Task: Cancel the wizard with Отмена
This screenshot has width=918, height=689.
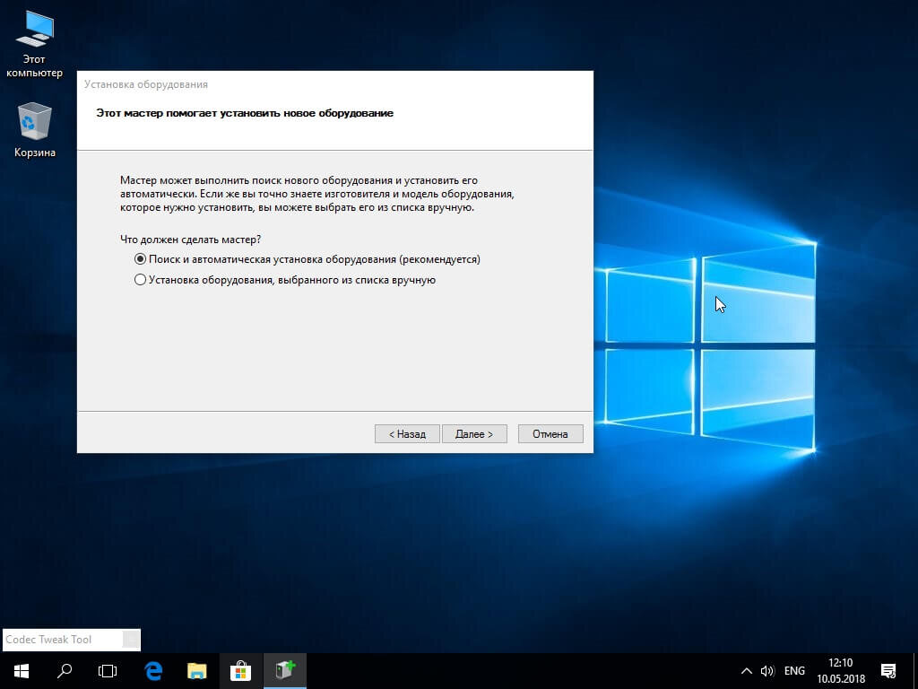Action: tap(550, 434)
